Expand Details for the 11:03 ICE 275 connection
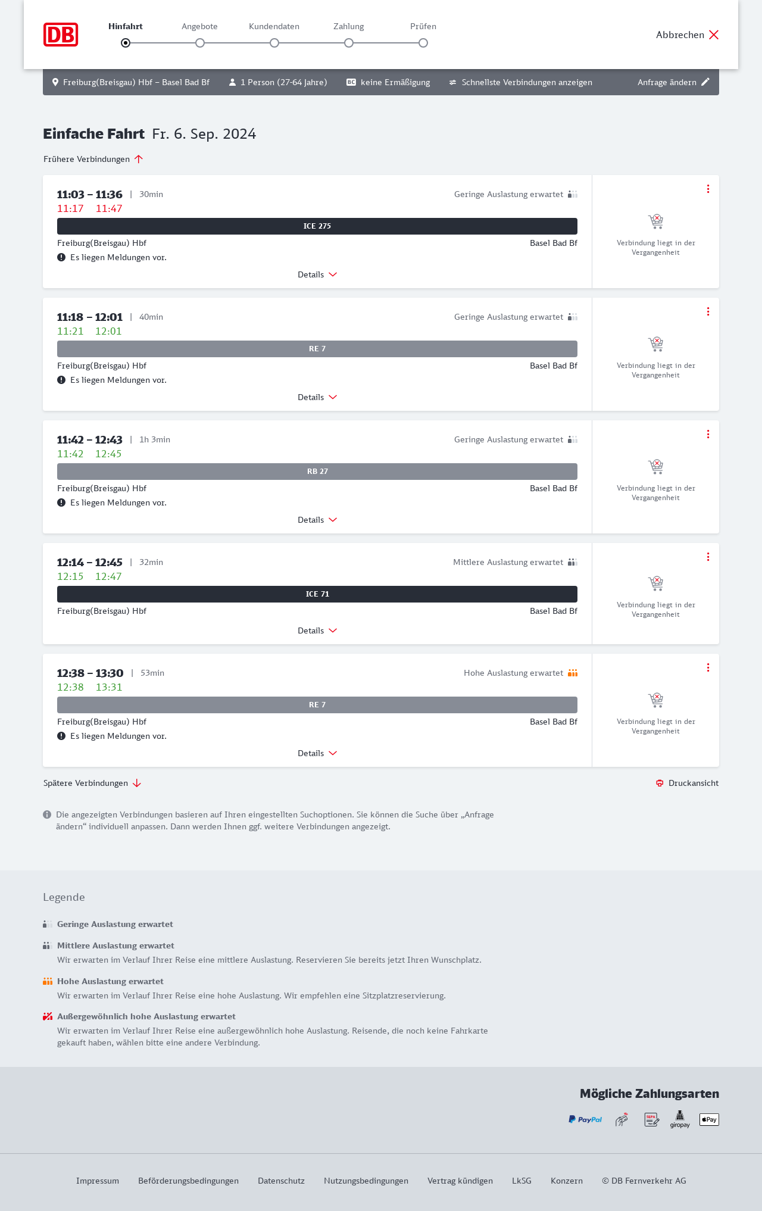Viewport: 762px width, 1211px height. 317,274
